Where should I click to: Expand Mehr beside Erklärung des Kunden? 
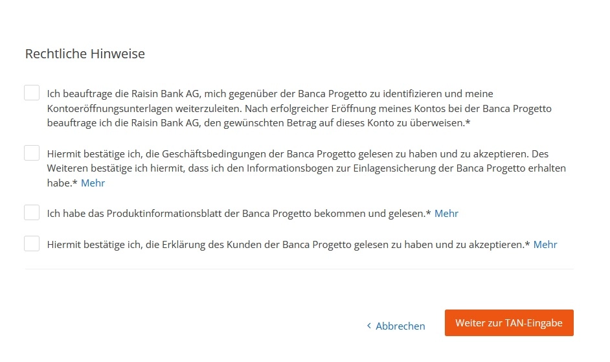pos(545,245)
